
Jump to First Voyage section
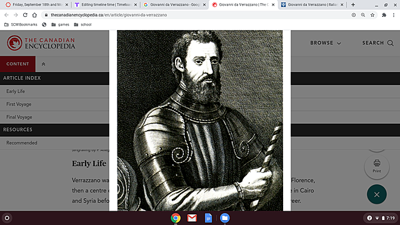coord(19,104)
